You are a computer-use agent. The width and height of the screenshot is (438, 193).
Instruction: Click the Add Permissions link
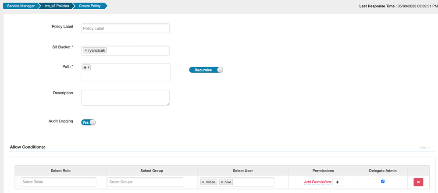(317, 182)
